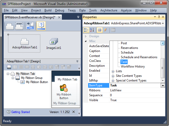Show Events via lightning bolt icon
169x126 pixels.
[105, 30]
